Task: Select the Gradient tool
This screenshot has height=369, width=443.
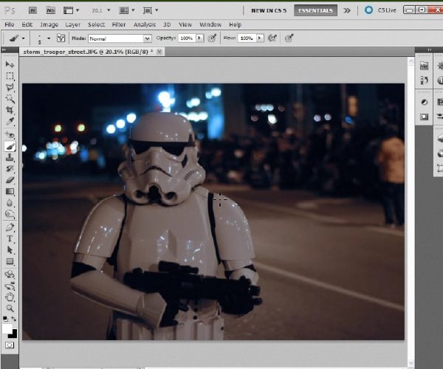Action: (x=10, y=191)
